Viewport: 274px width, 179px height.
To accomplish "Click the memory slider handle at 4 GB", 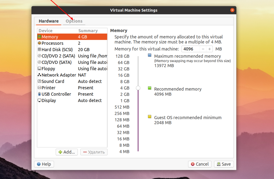I will coord(138,88).
